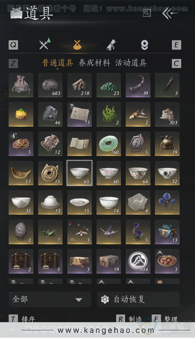195x338 pixels.
Task: Open the search magnifier icon
Action: [x=147, y=13]
